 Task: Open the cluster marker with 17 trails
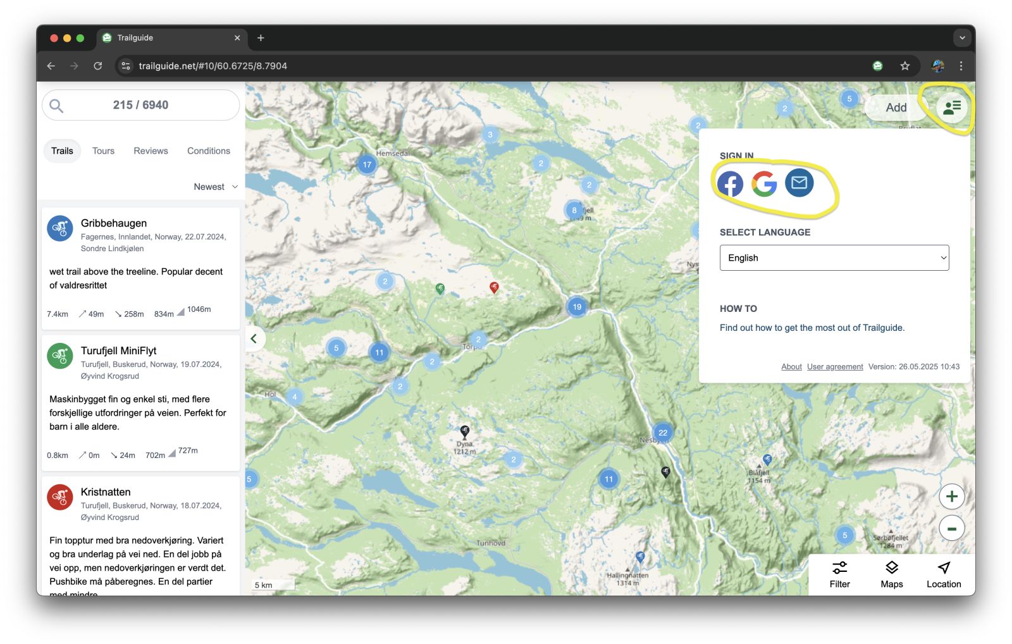pyautogui.click(x=367, y=164)
